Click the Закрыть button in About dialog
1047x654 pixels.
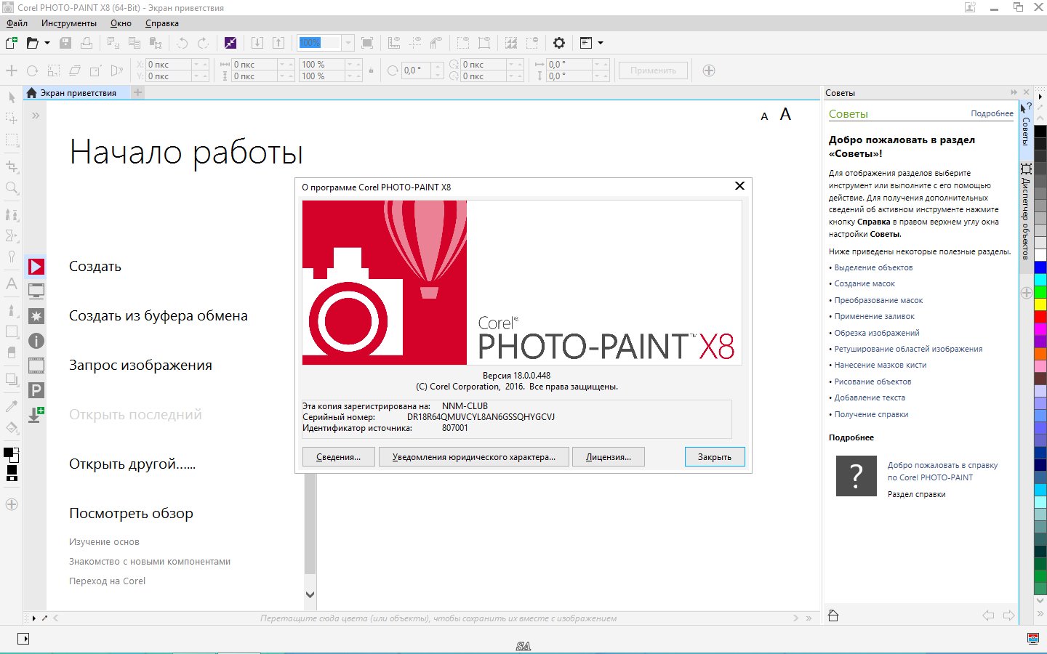click(715, 457)
